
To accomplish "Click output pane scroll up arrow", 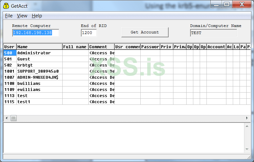I will (x=247, y=126).
